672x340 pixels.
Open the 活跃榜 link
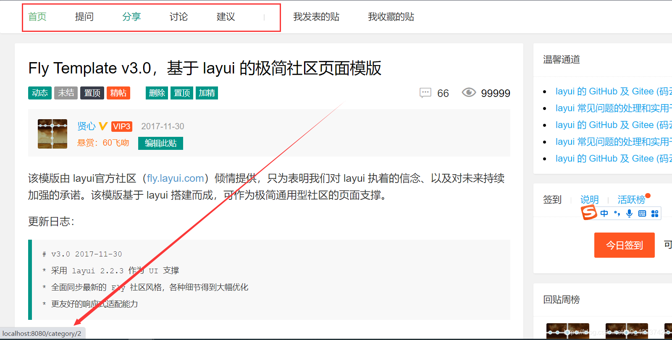coord(631,200)
